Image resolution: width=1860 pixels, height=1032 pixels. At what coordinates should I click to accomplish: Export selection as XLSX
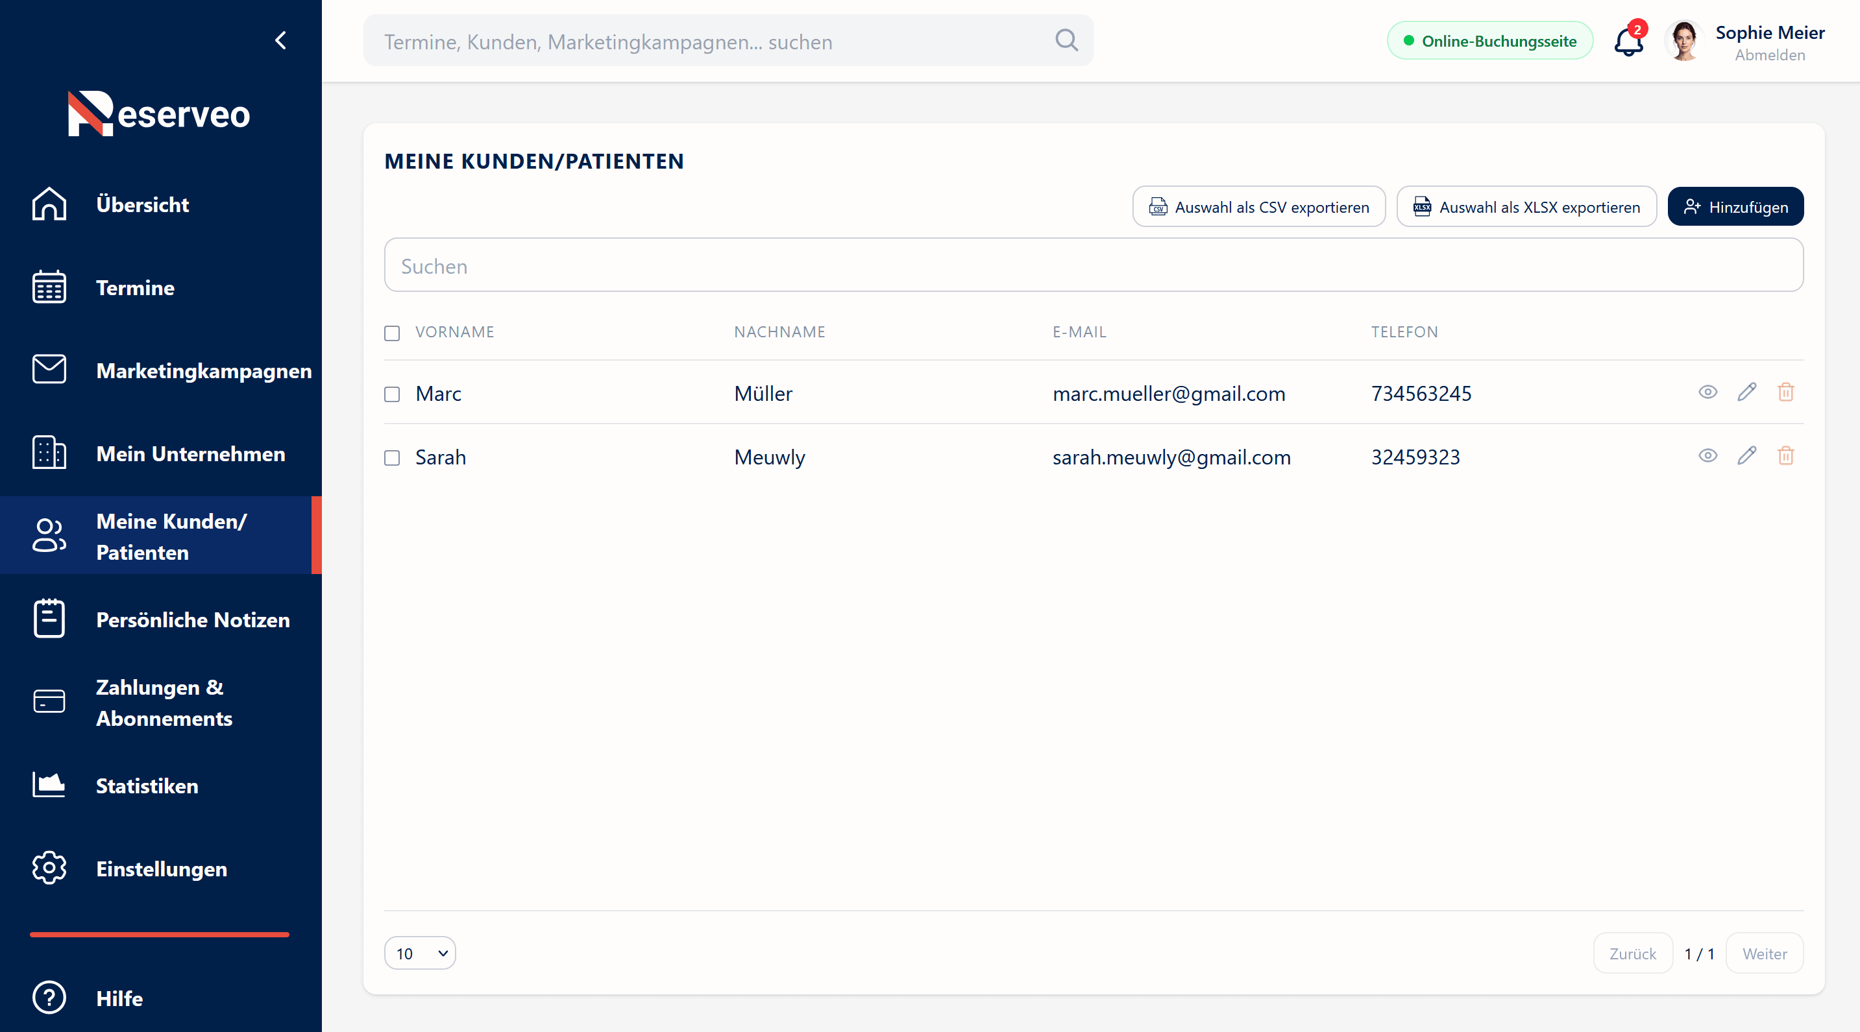1526,207
